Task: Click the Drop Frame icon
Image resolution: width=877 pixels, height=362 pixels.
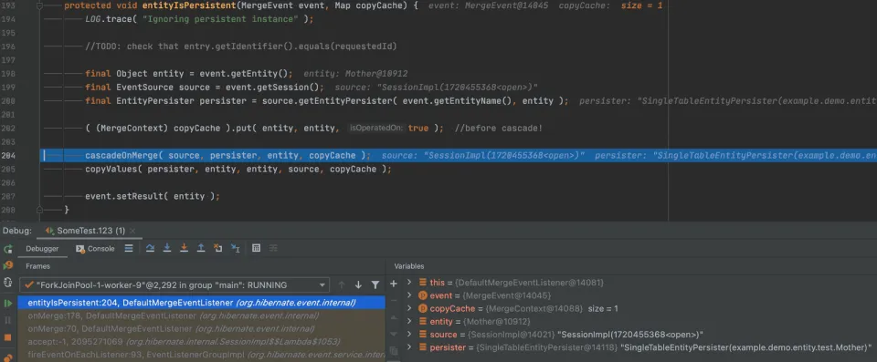Action: (218, 248)
